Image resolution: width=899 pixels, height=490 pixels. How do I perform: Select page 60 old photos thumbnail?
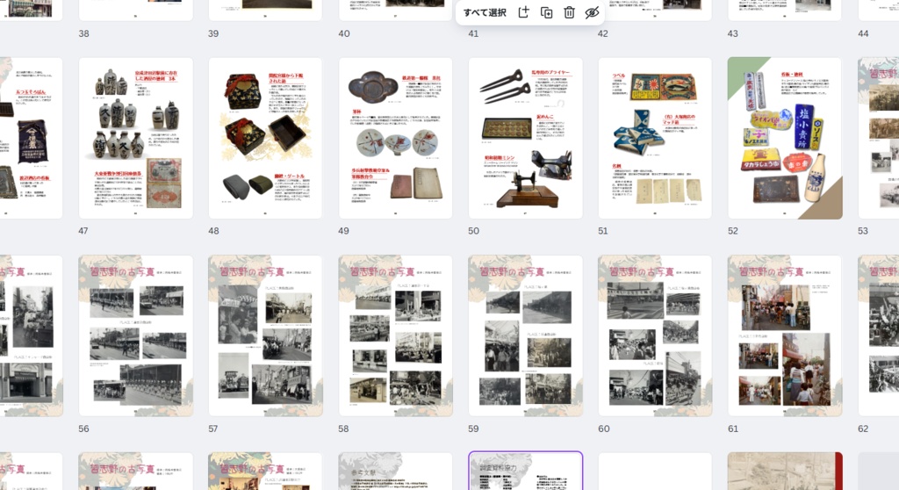coord(655,335)
